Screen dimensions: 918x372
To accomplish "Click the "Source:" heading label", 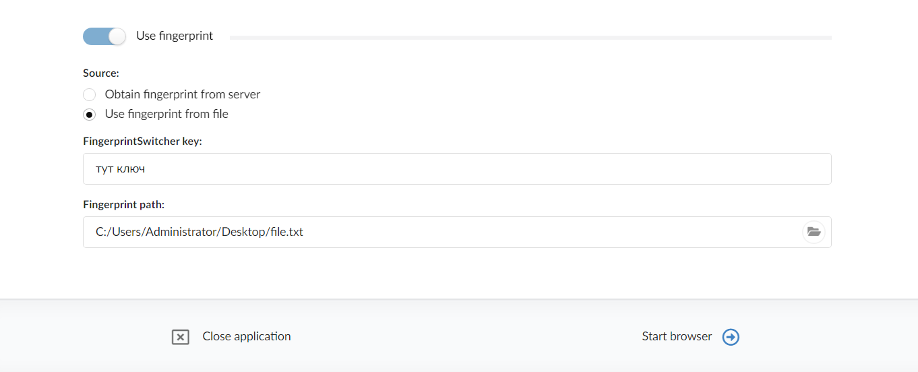I will tap(101, 73).
